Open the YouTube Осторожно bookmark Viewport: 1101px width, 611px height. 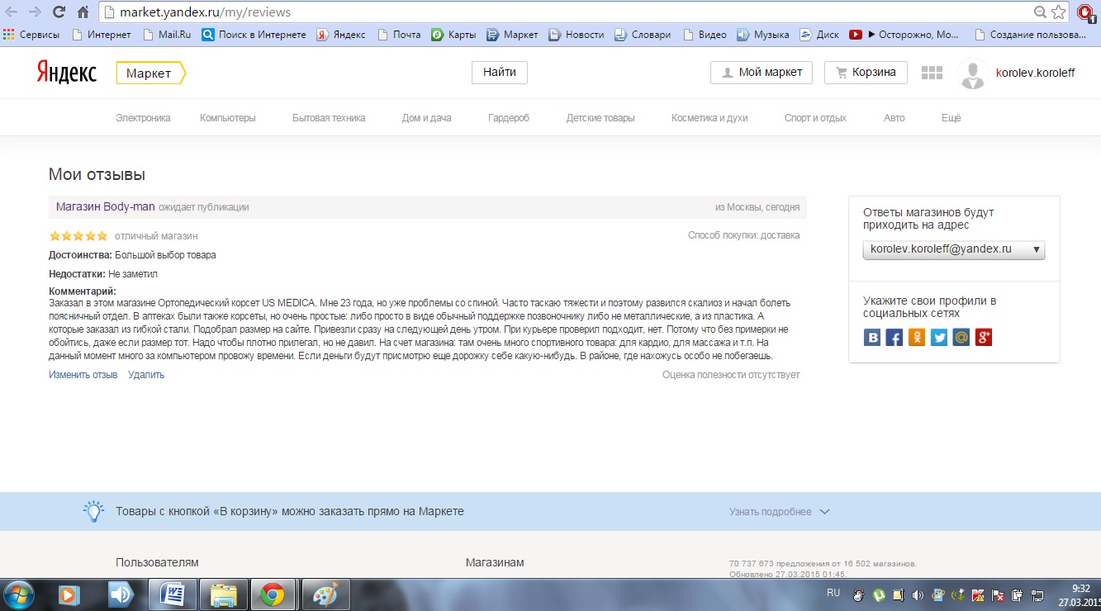[x=904, y=35]
